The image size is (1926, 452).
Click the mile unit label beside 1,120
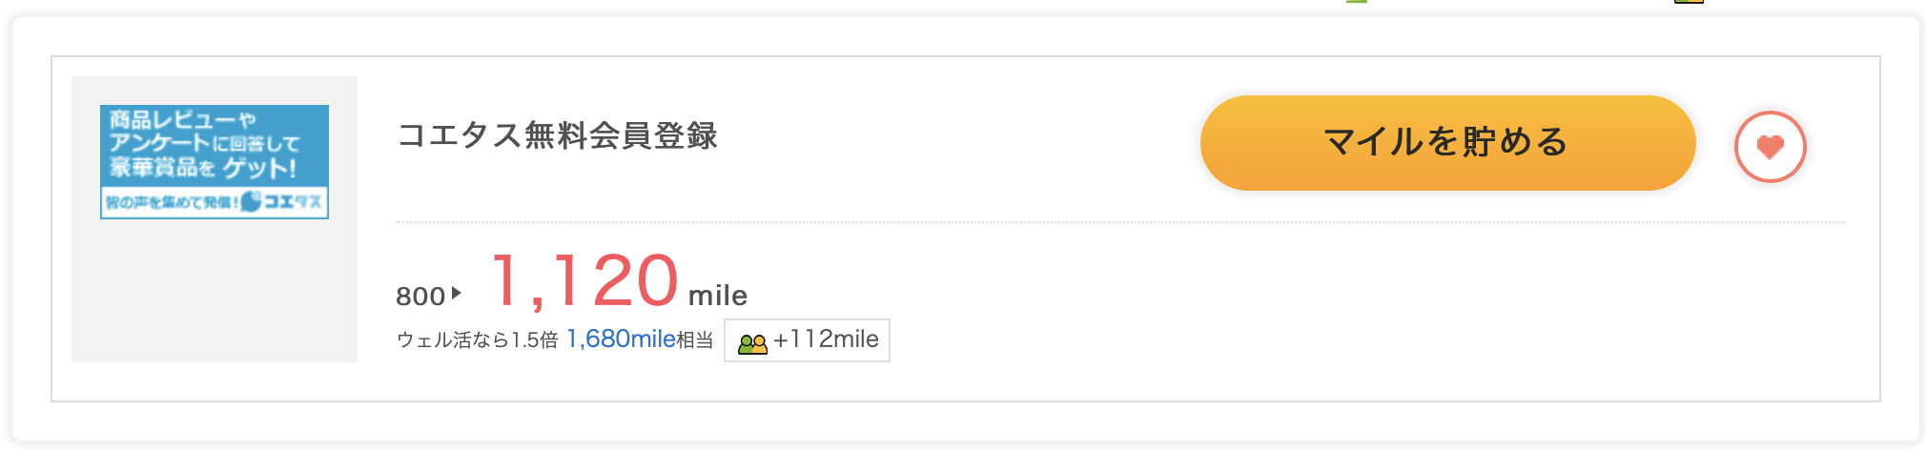pyautogui.click(x=718, y=296)
